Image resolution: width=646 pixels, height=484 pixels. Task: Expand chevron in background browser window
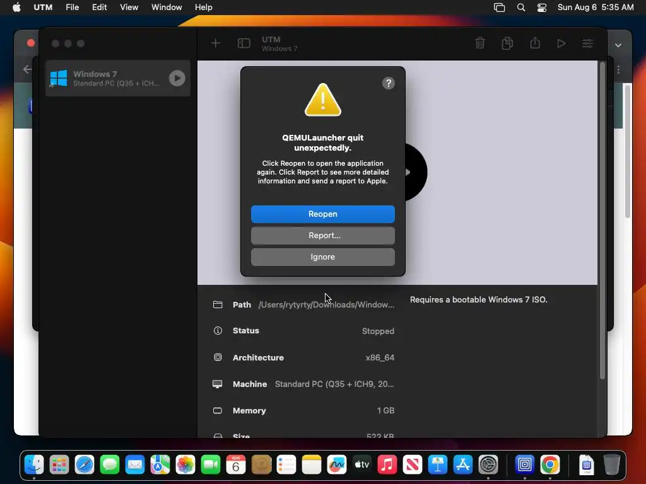(618, 45)
